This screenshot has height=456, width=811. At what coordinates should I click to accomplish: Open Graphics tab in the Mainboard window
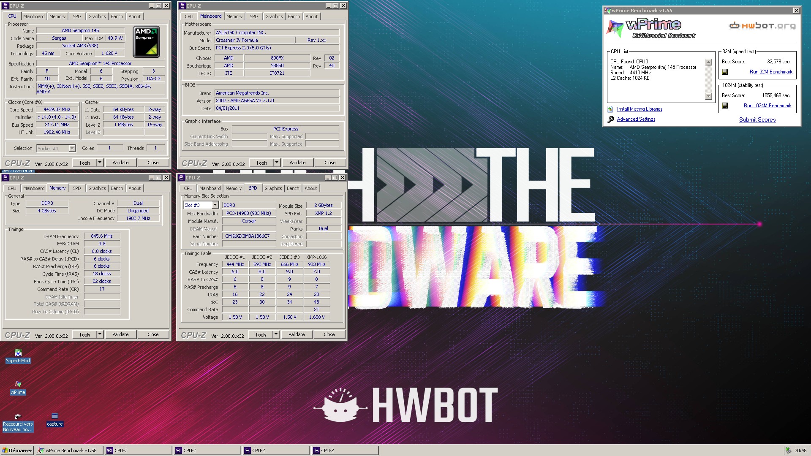(x=274, y=16)
